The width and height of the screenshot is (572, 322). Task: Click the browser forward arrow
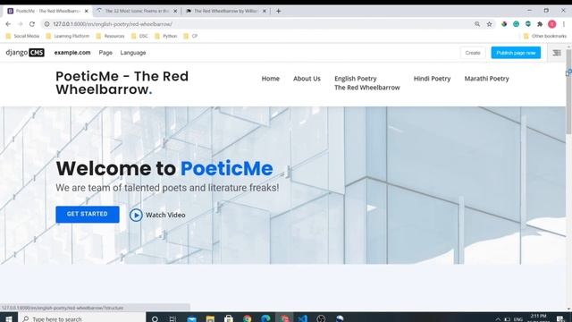click(x=20, y=24)
